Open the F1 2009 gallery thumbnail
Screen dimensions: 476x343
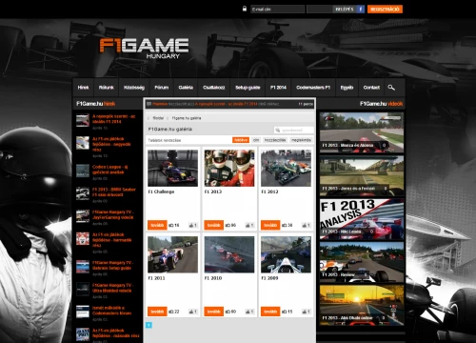[286, 254]
